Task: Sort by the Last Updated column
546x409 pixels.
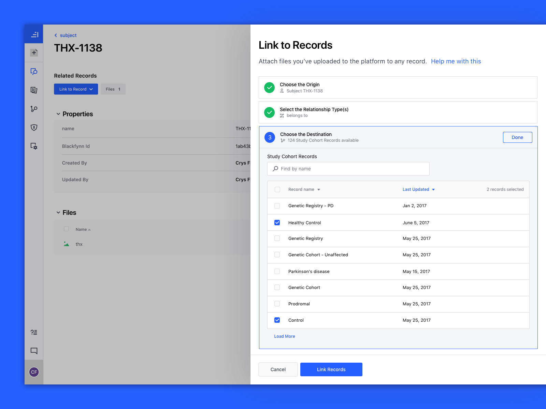Action: [x=418, y=189]
